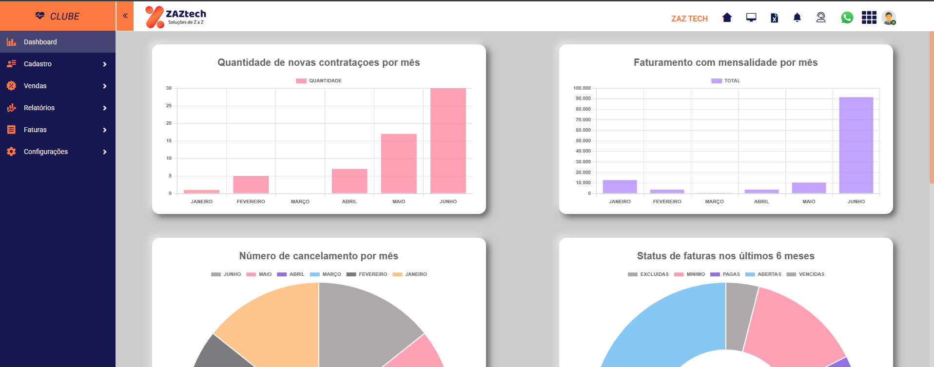Viewport: 934px width, 367px height.
Task: Click 'Quantidade de novas contrataçoes por mês' title
Action: click(319, 62)
